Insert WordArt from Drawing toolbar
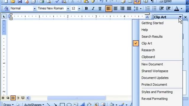 [x=83, y=104]
